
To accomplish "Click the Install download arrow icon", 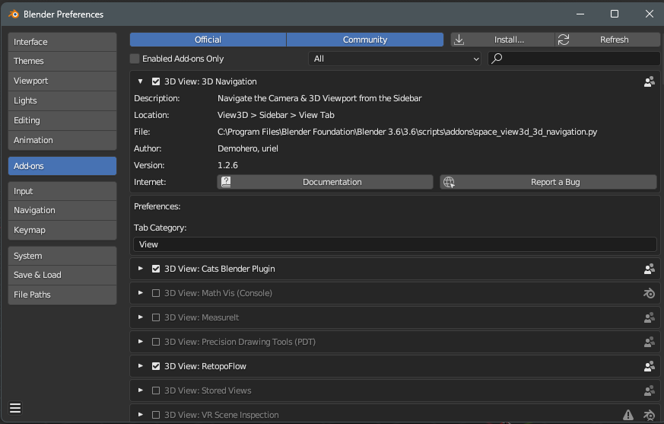I will (459, 40).
